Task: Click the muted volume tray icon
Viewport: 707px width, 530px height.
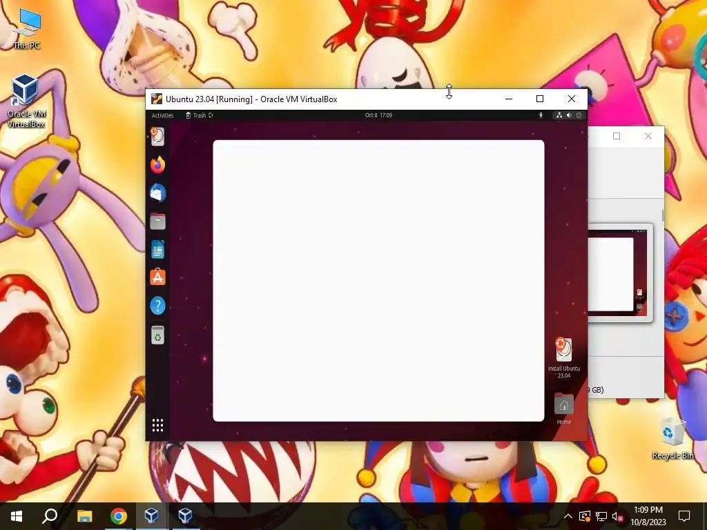Action: coord(618,516)
